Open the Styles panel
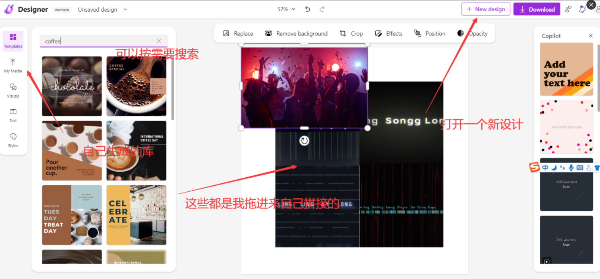Image resolution: width=600 pixels, height=279 pixels. point(13,142)
